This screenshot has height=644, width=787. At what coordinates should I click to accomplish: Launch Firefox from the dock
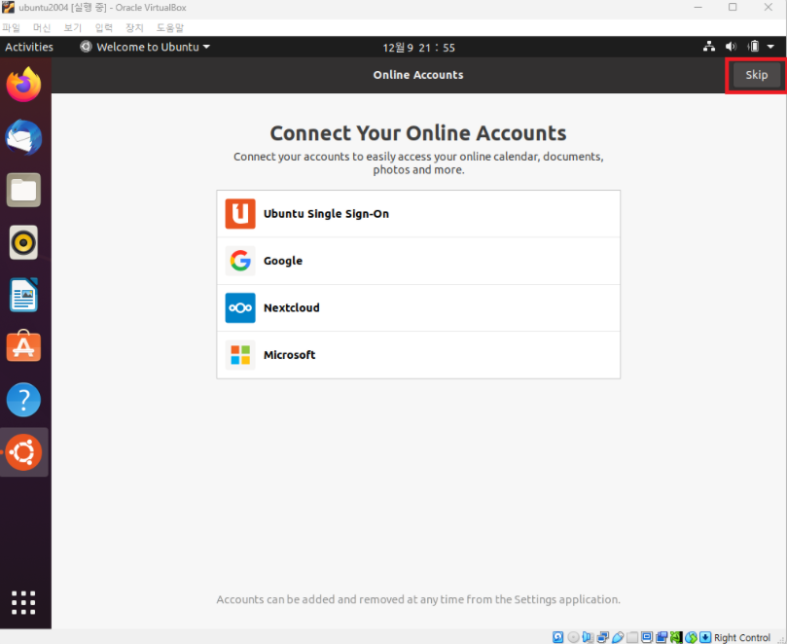[x=23, y=85]
